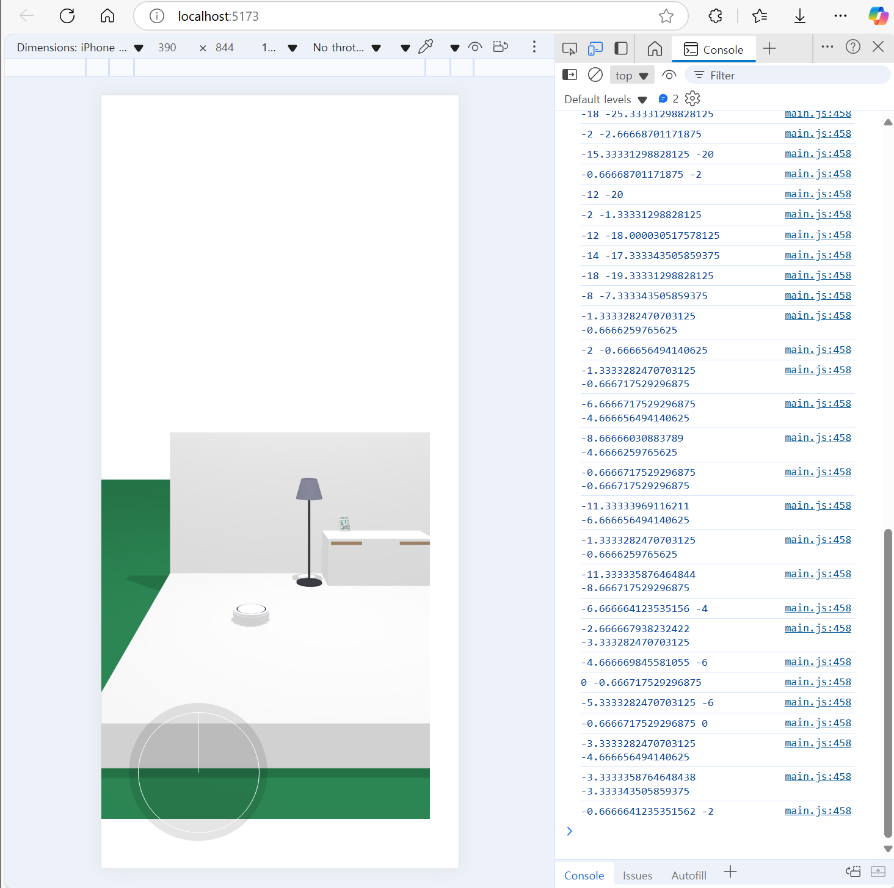
Task: Open Copilot sidebar
Action: coord(878,16)
